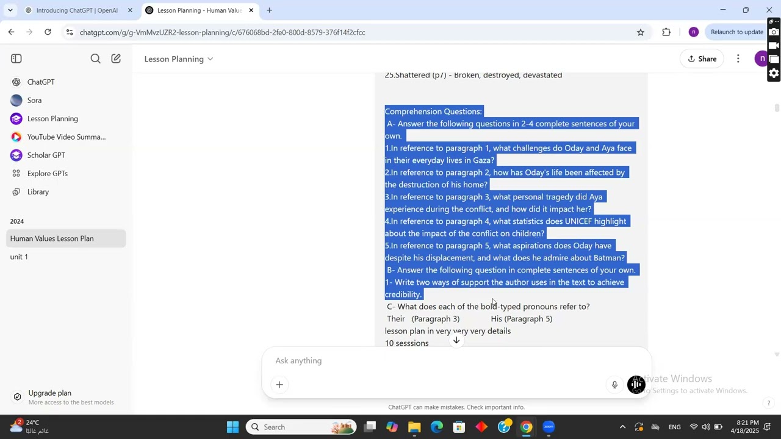
Task: Expand the Lesson Planning model dropdown
Action: point(178,59)
